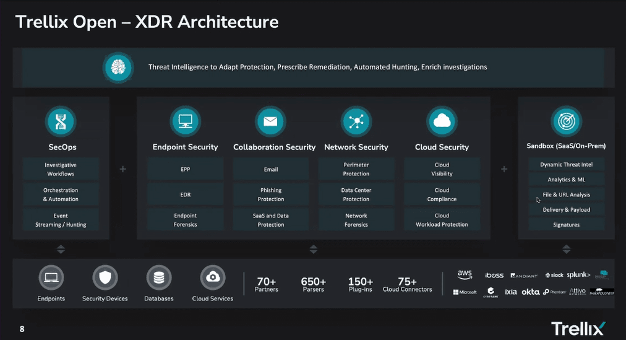The width and height of the screenshot is (626, 340).
Task: Click the up-down arrows below SecOps panel
Action: [x=61, y=250]
